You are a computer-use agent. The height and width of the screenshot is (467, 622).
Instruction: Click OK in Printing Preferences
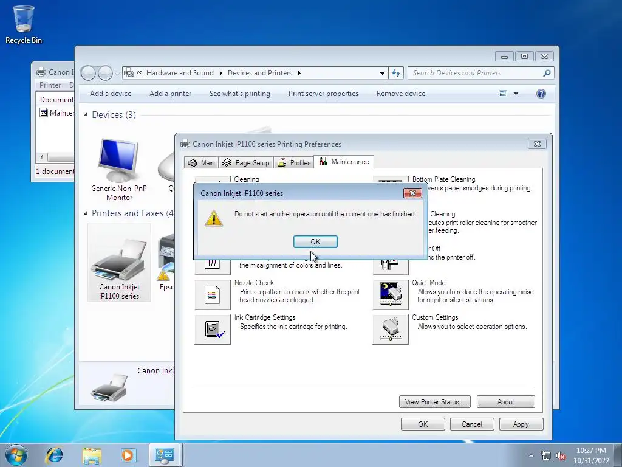[x=423, y=424]
